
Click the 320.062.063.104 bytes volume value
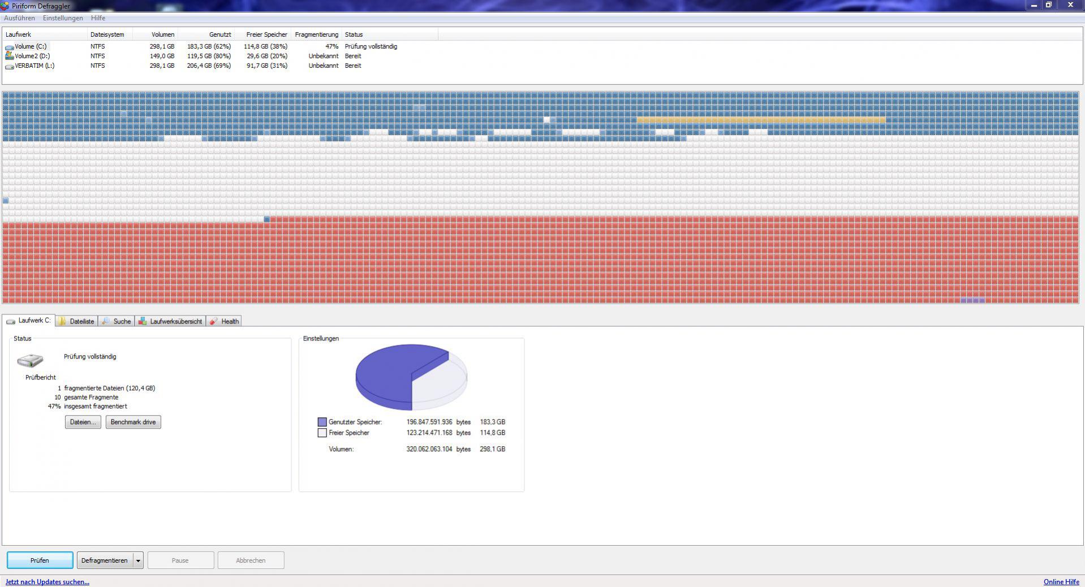[x=429, y=449]
